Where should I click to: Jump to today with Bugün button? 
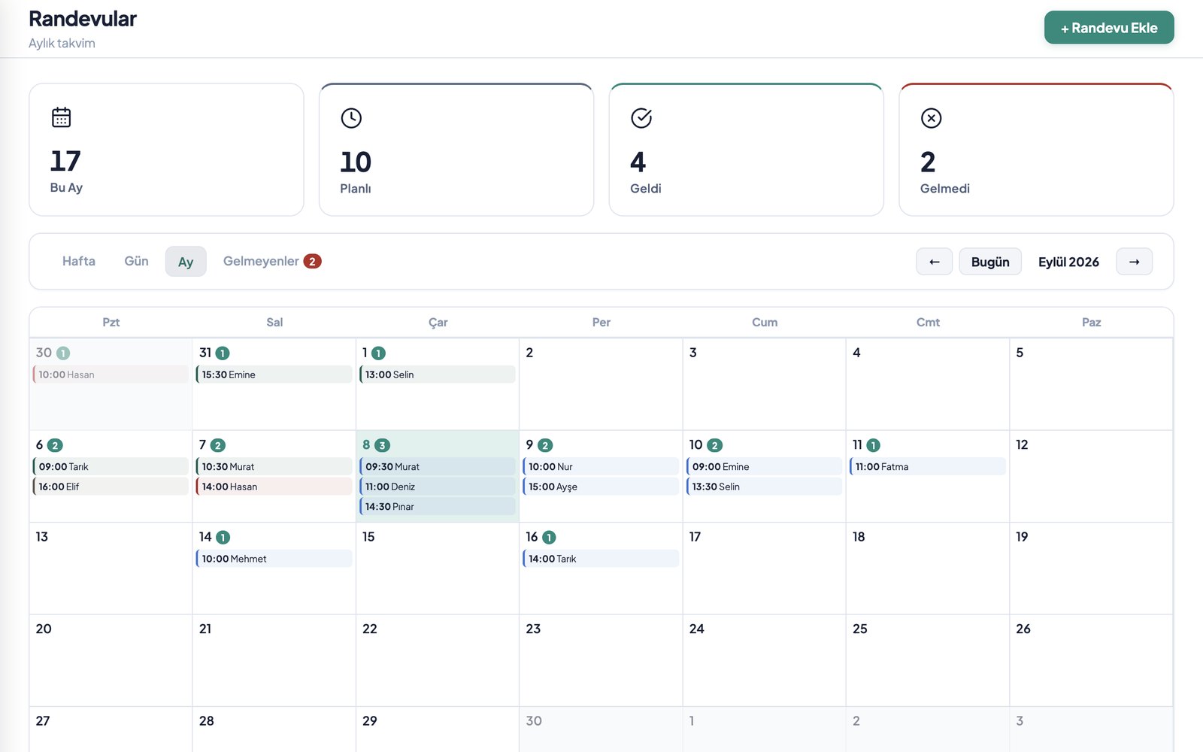[x=990, y=262]
